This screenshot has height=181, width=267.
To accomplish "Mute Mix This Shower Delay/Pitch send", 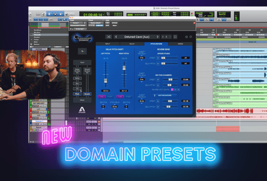I will [x=158, y=107].
